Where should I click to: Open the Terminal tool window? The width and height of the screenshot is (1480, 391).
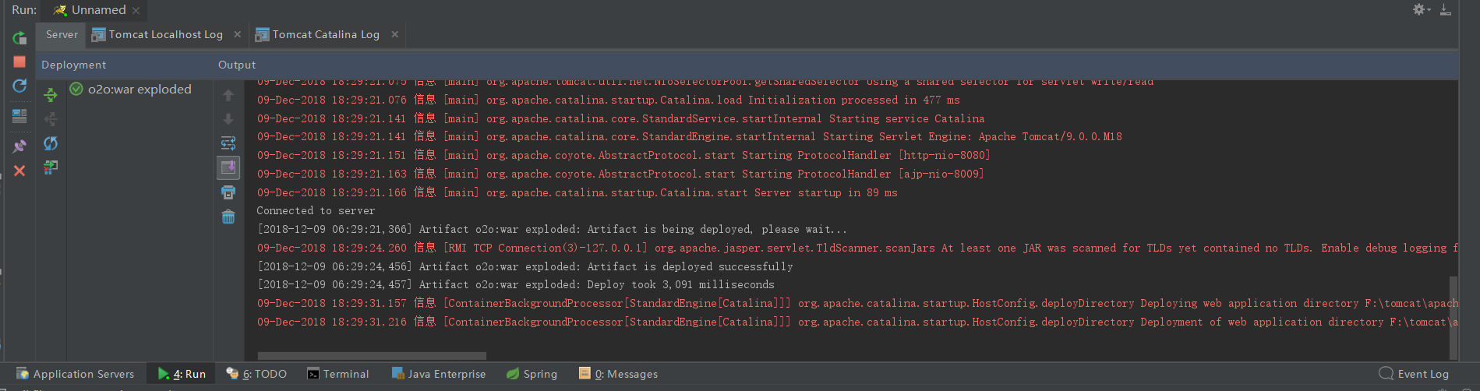(x=338, y=374)
